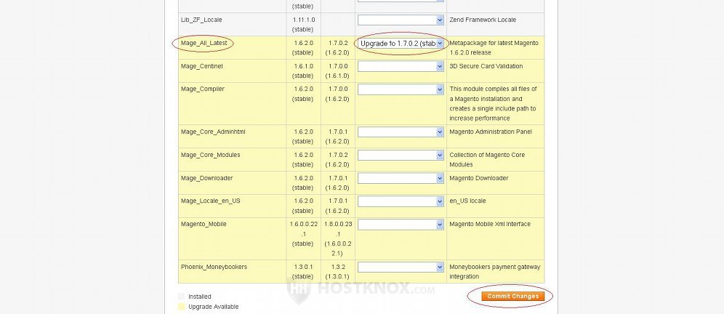
Task: Select the Mage_Core_Adminhtml package name
Action: point(213,132)
